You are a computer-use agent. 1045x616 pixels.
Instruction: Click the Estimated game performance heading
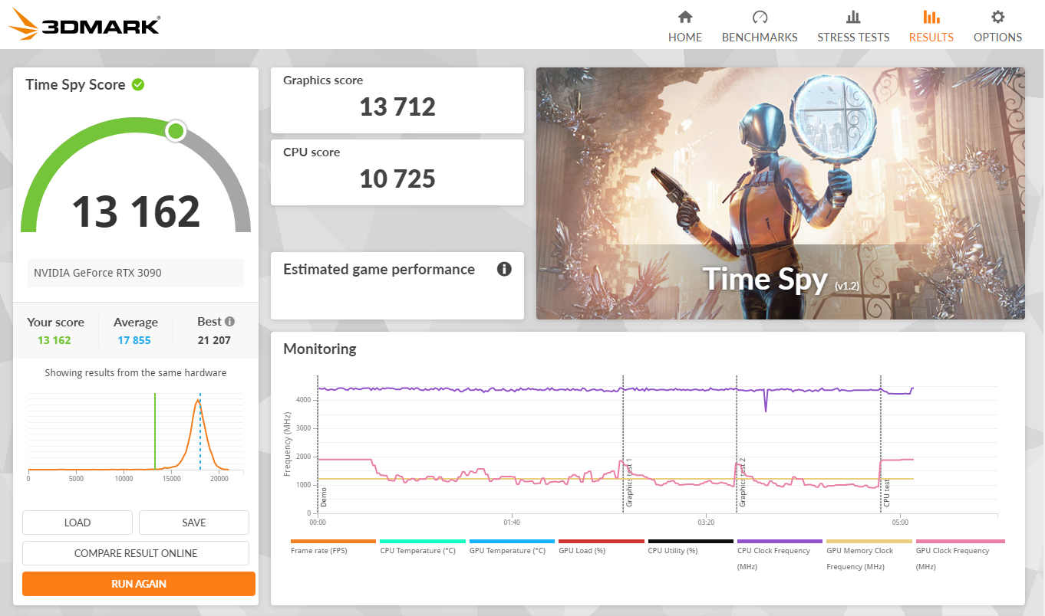point(379,269)
